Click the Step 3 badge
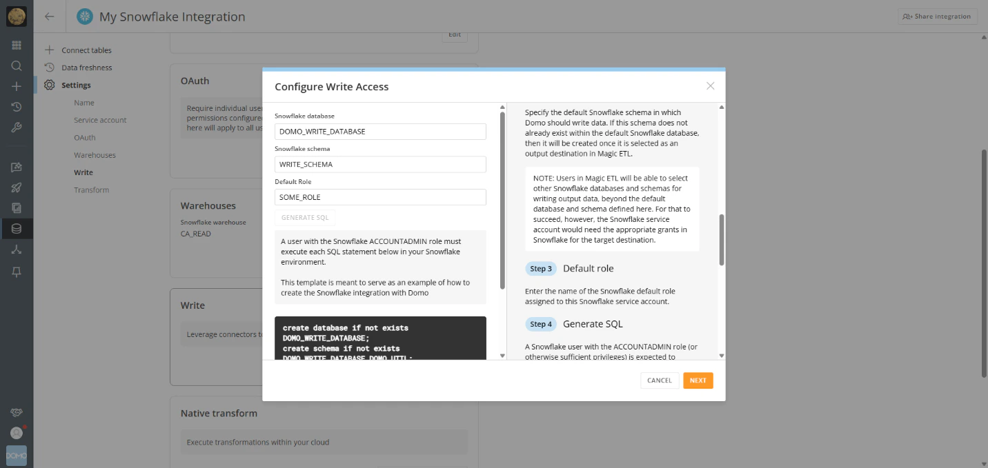Screen dimensions: 988x468 pos(541,268)
